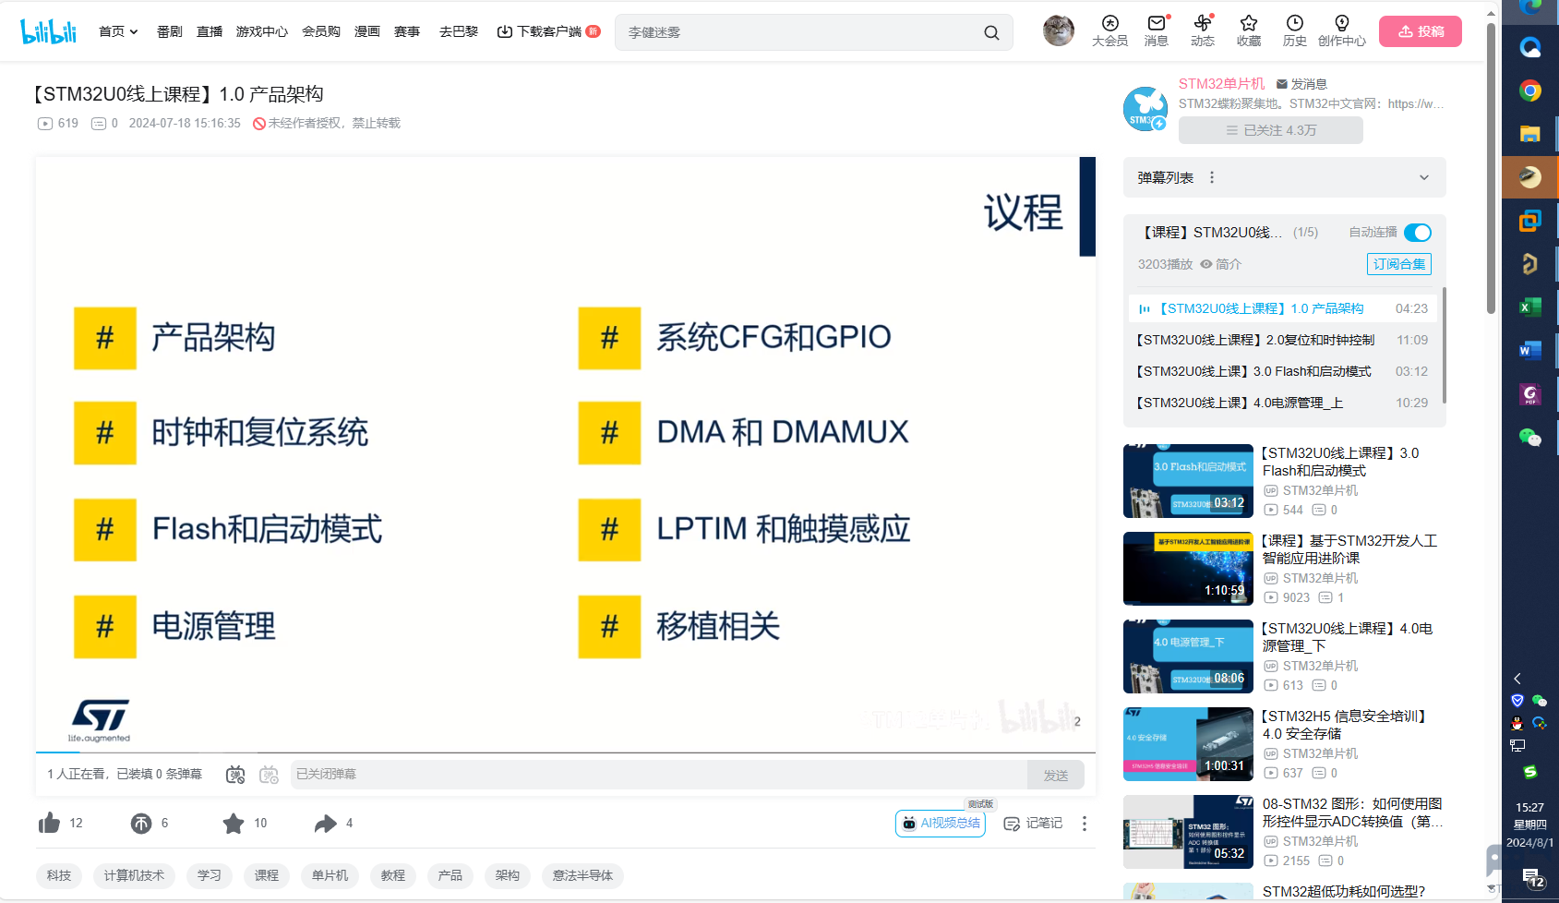Screen dimensions: 1559x903
Task: Open danmaku settings icon
Action: pyautogui.click(x=269, y=775)
